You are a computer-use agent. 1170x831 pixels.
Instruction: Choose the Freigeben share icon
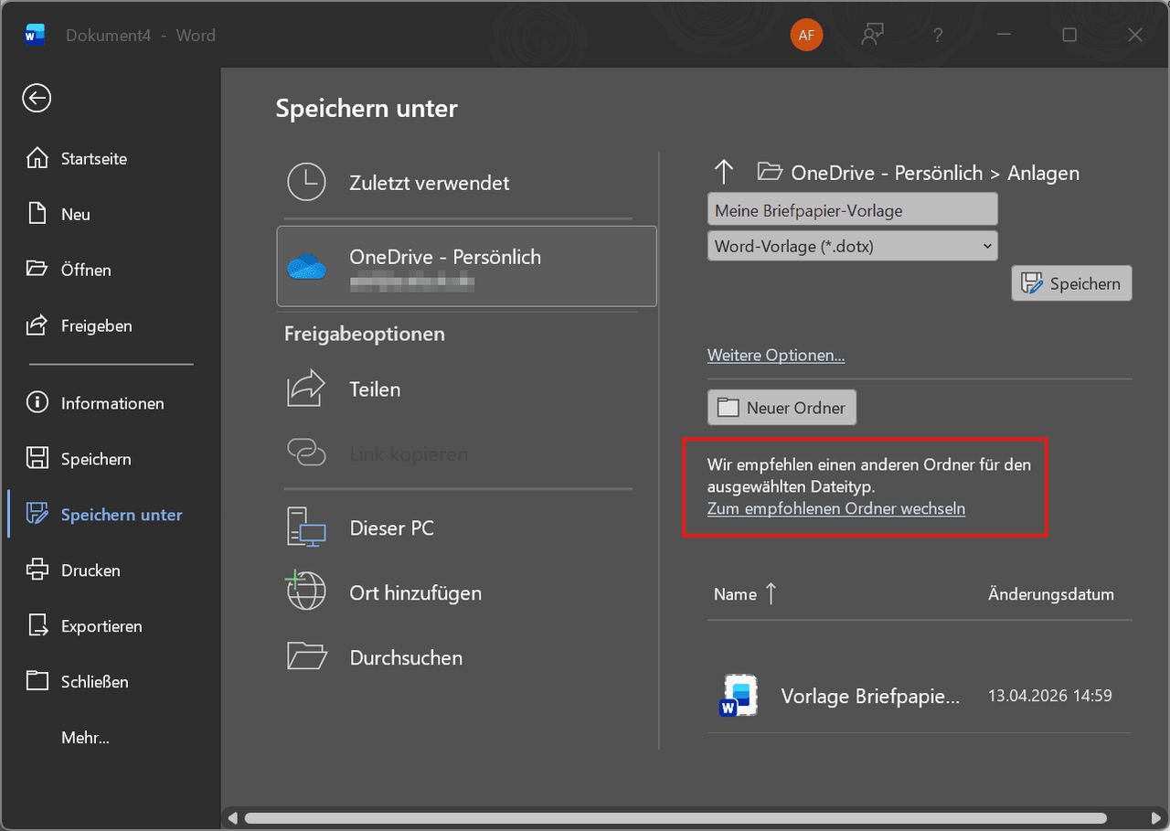tap(37, 325)
